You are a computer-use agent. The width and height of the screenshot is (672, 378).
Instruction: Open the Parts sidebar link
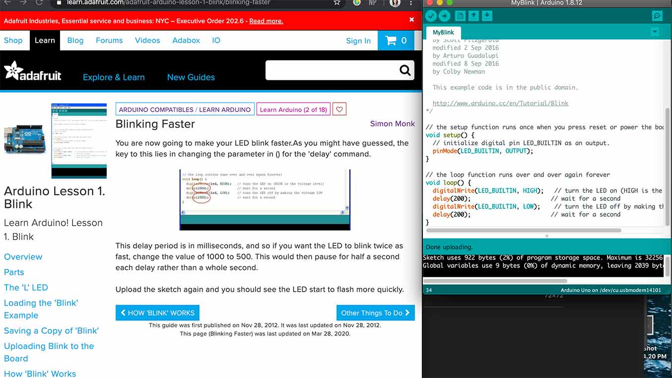[x=14, y=272]
